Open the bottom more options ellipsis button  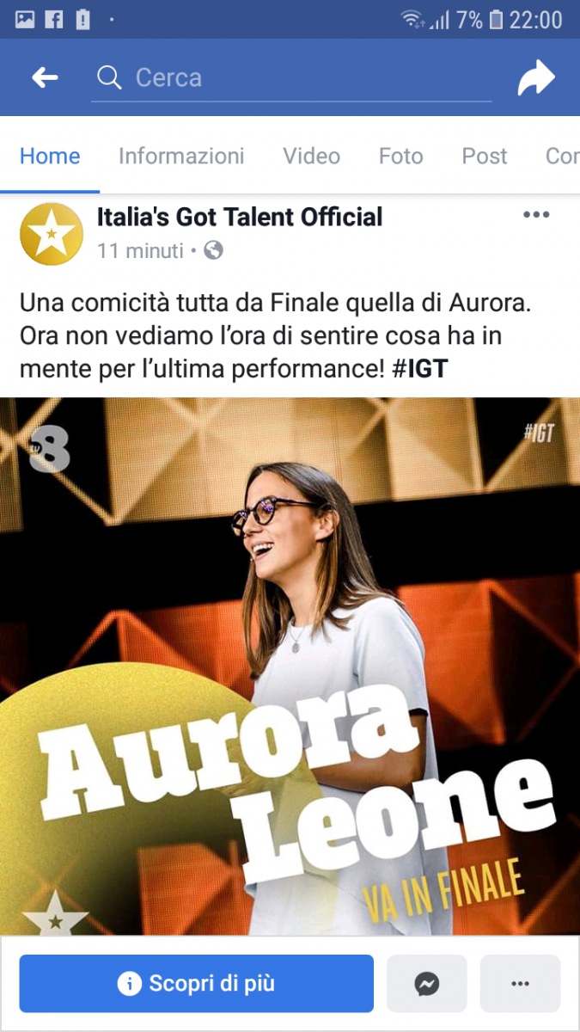click(520, 983)
